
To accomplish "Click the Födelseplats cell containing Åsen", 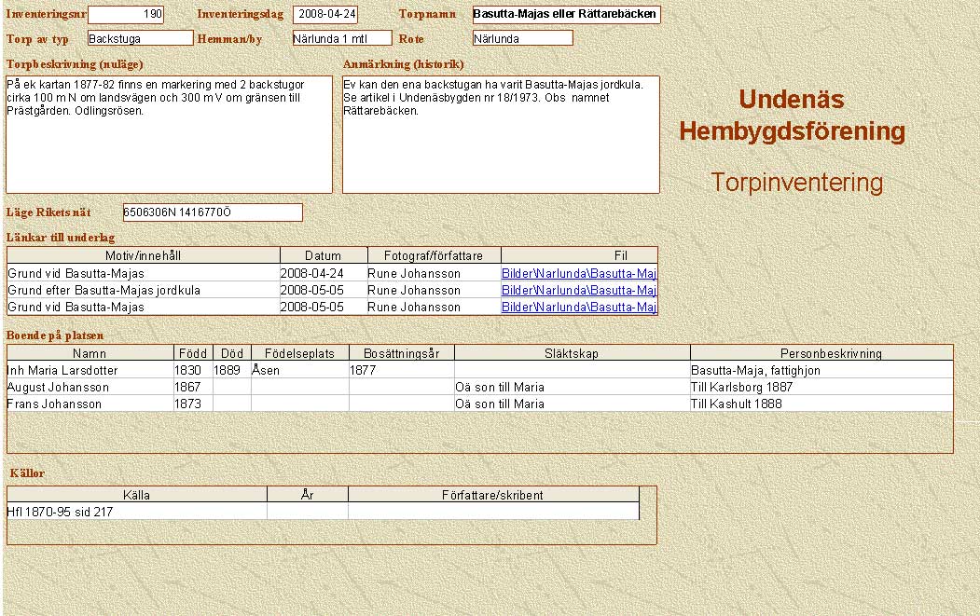I will [299, 370].
